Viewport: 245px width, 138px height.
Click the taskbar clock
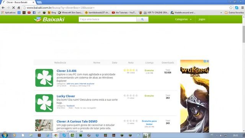235,135
